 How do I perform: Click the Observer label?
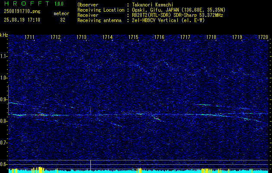tap(88, 5)
